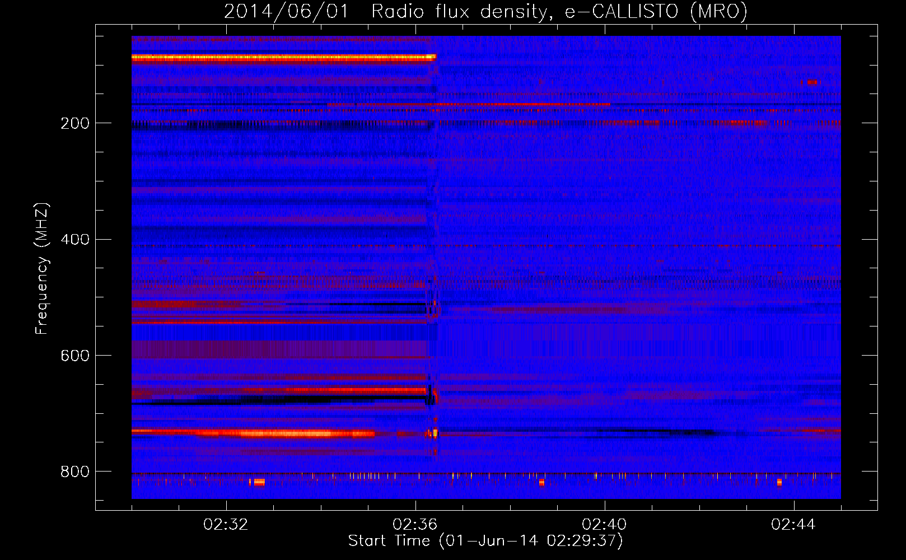This screenshot has height=560, width=906.
Task: Click the orange-yellow band just below 700 MHz
Action: [x=253, y=433]
